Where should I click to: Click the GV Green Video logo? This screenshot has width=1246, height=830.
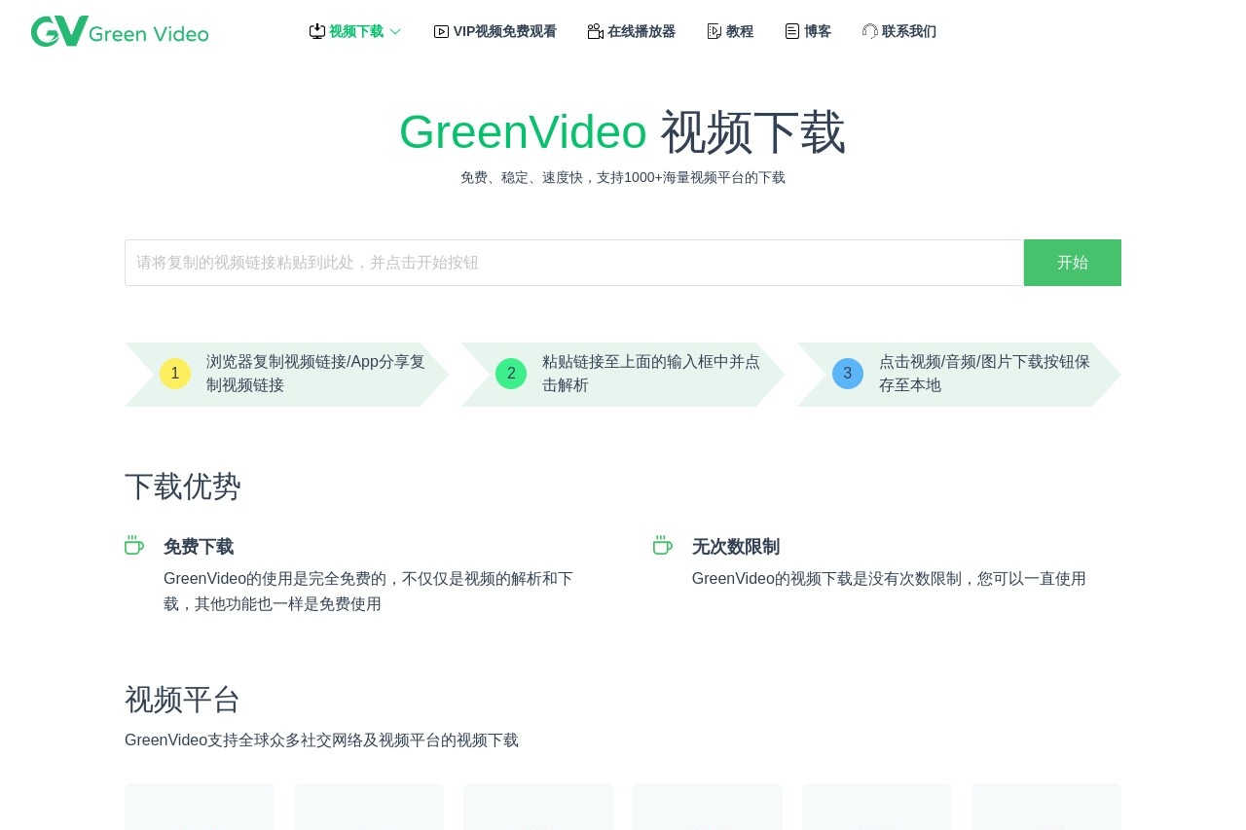click(x=119, y=31)
